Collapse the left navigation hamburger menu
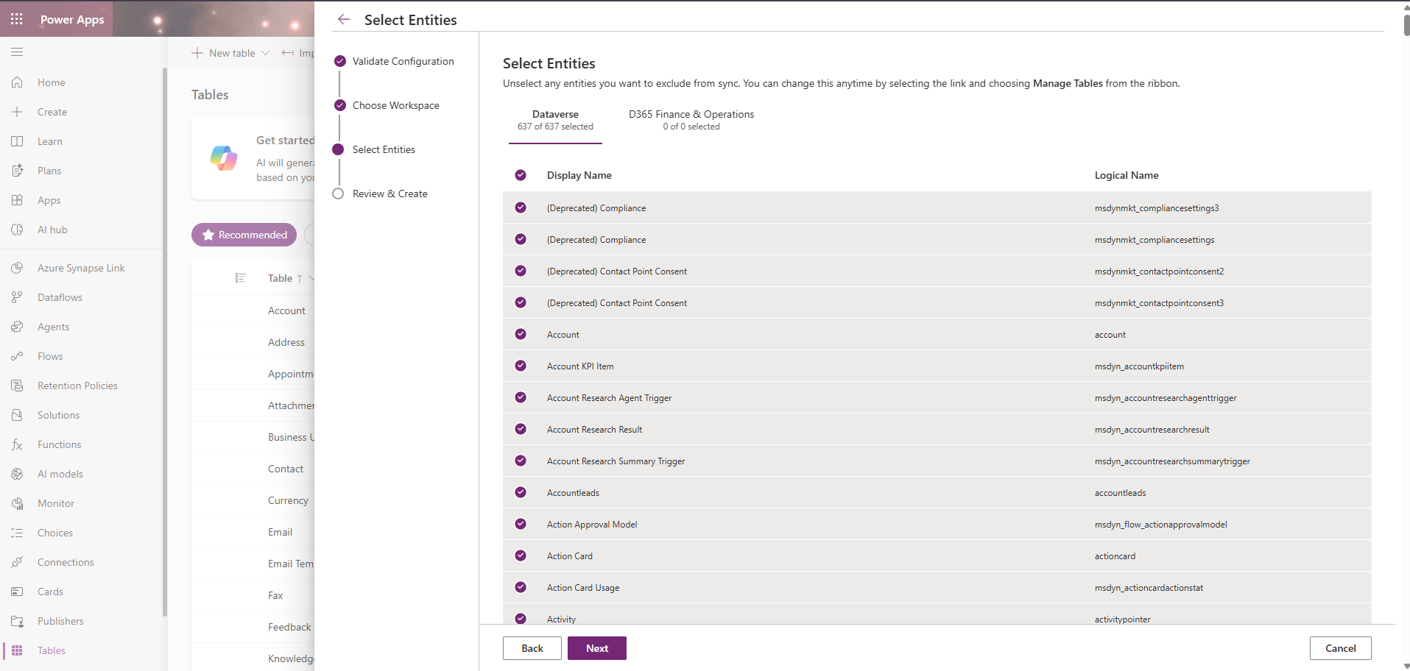The image size is (1410, 671). coord(17,52)
